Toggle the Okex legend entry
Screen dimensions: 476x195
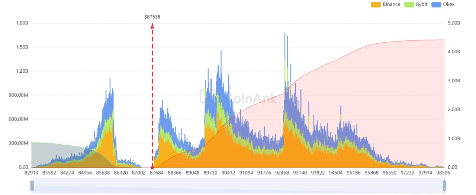443,4
